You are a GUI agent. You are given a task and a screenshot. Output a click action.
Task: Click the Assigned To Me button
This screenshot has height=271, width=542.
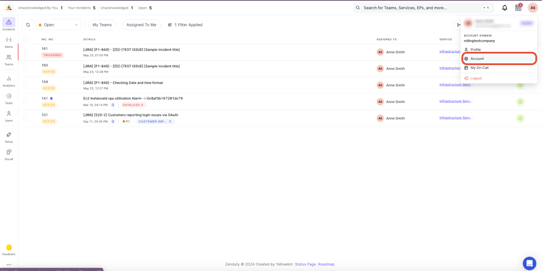(x=141, y=25)
